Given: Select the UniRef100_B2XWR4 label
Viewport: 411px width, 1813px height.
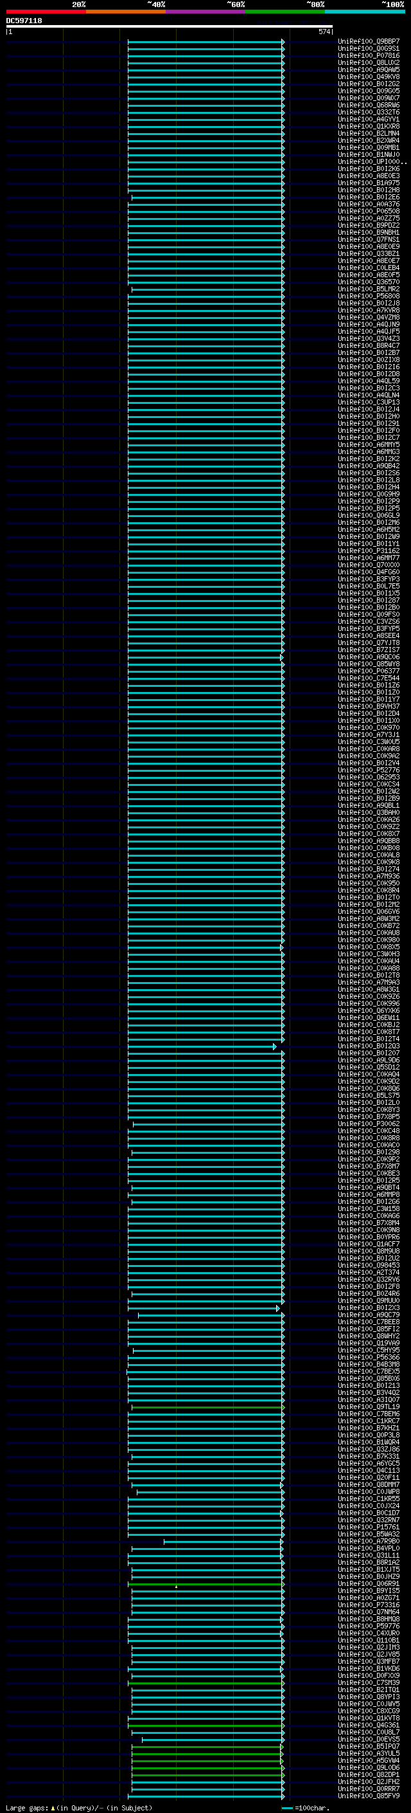Looking at the screenshot, I should (x=369, y=140).
